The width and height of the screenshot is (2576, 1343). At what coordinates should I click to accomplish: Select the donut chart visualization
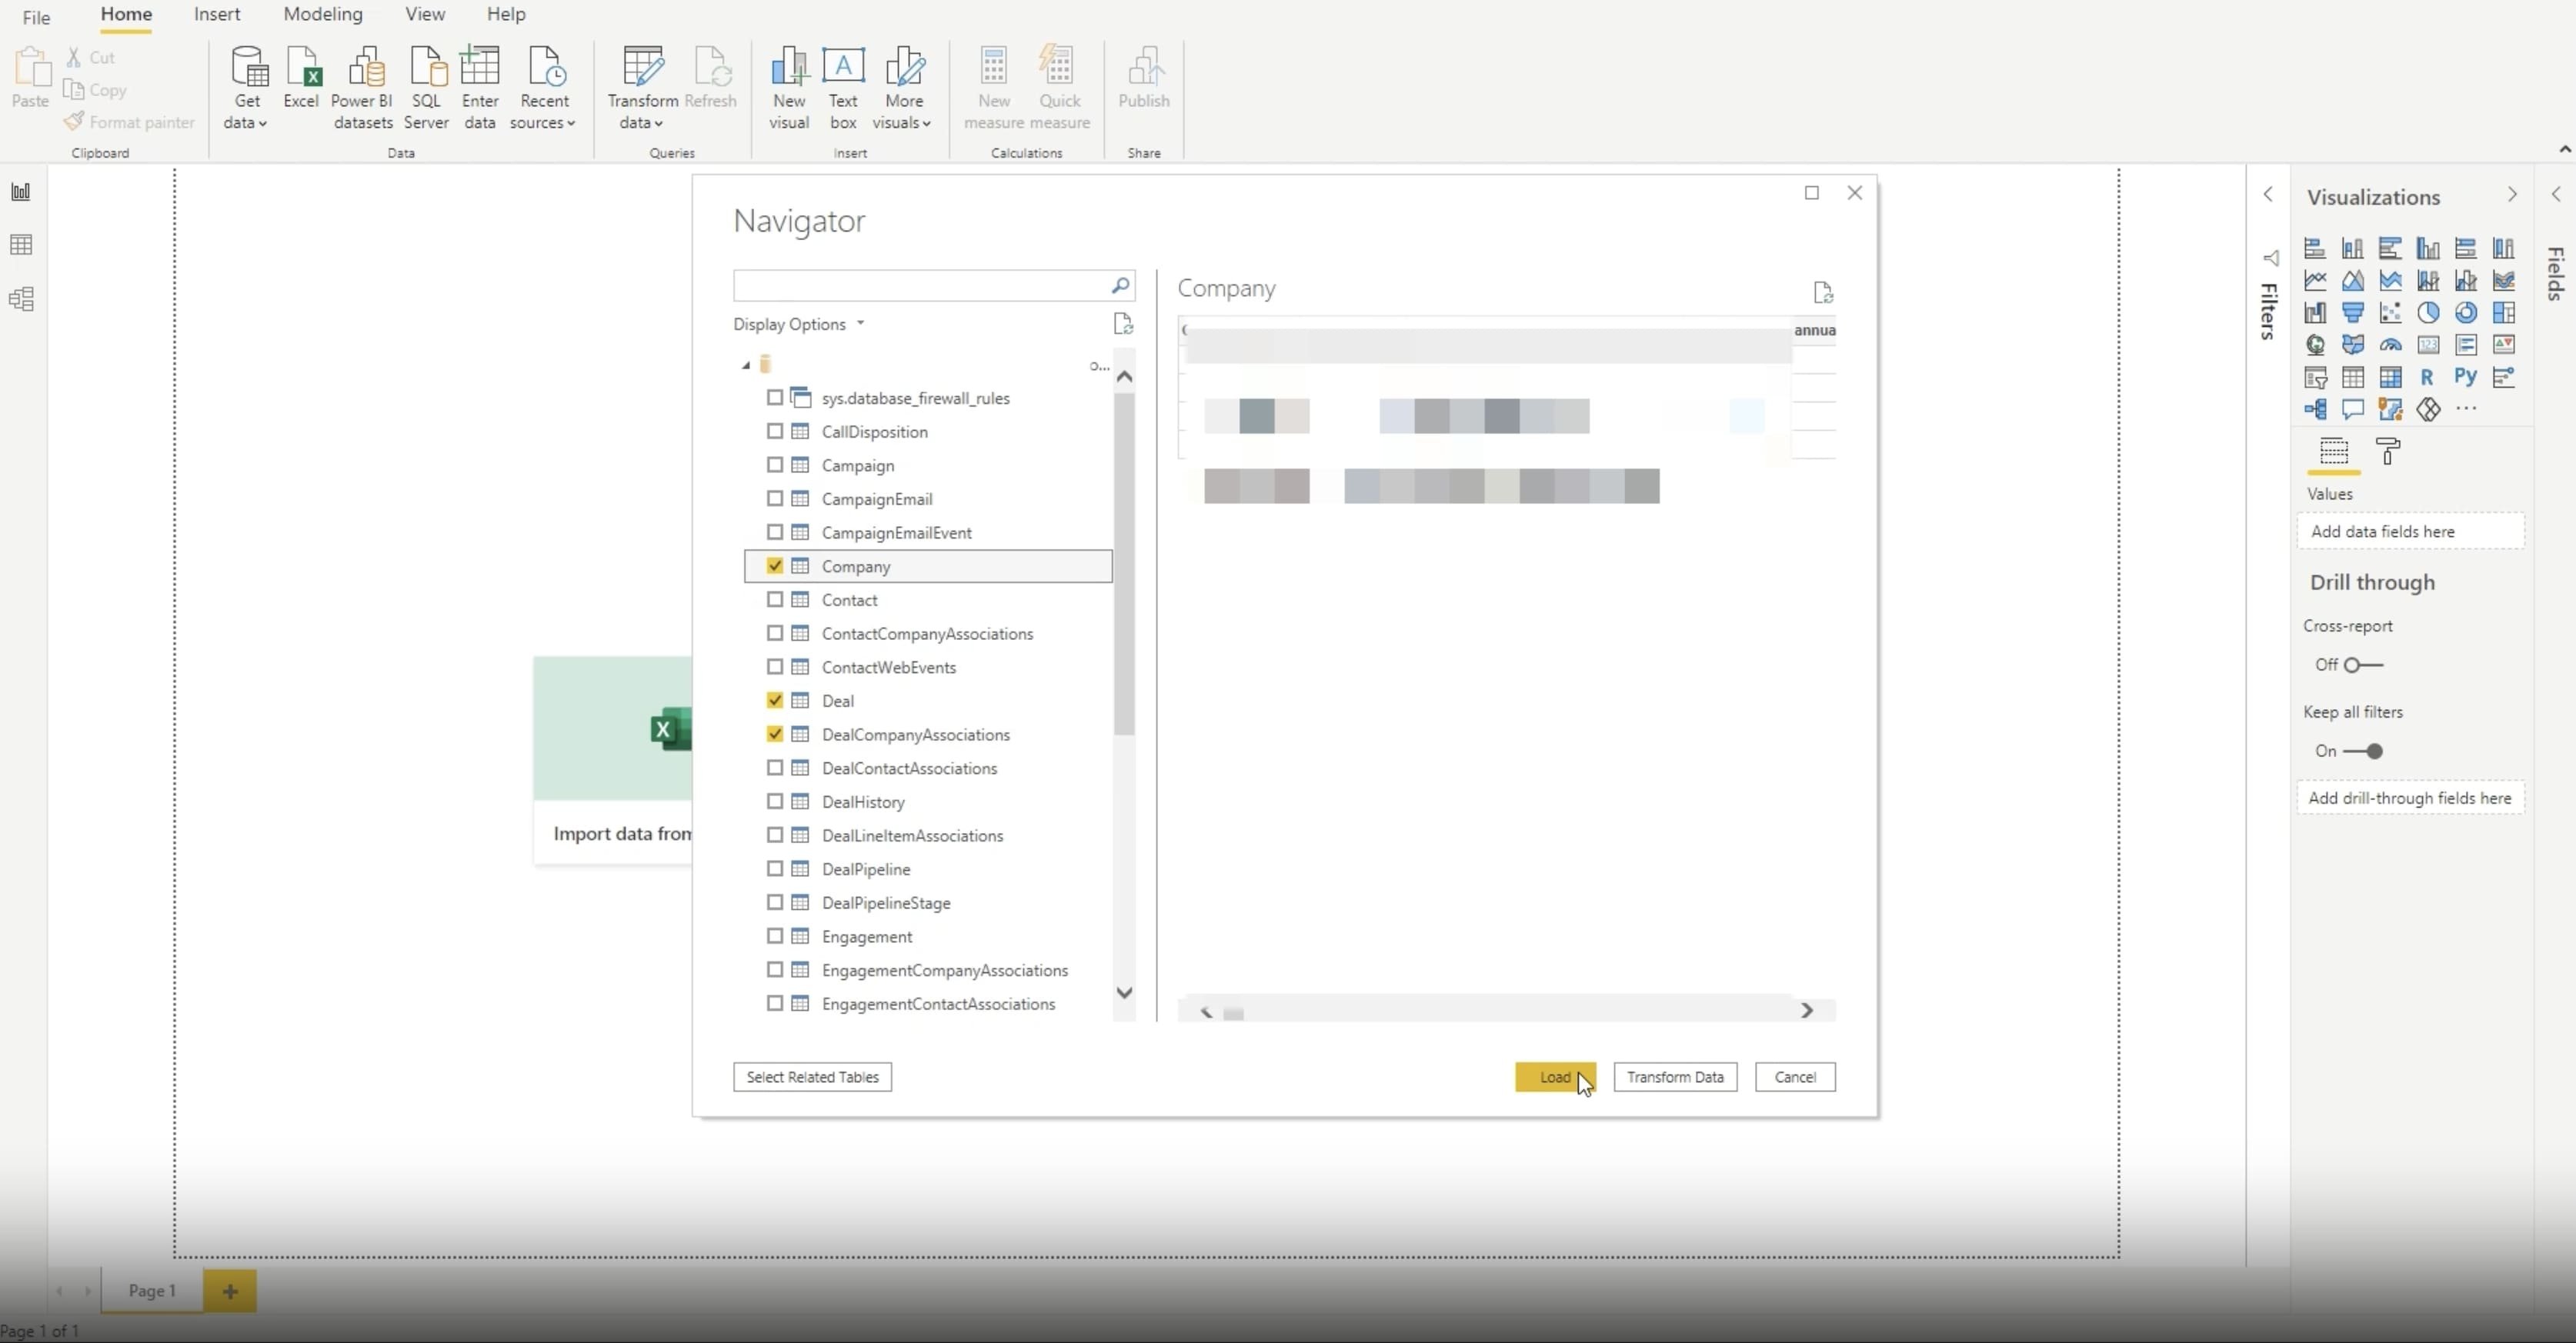pyautogui.click(x=2466, y=313)
